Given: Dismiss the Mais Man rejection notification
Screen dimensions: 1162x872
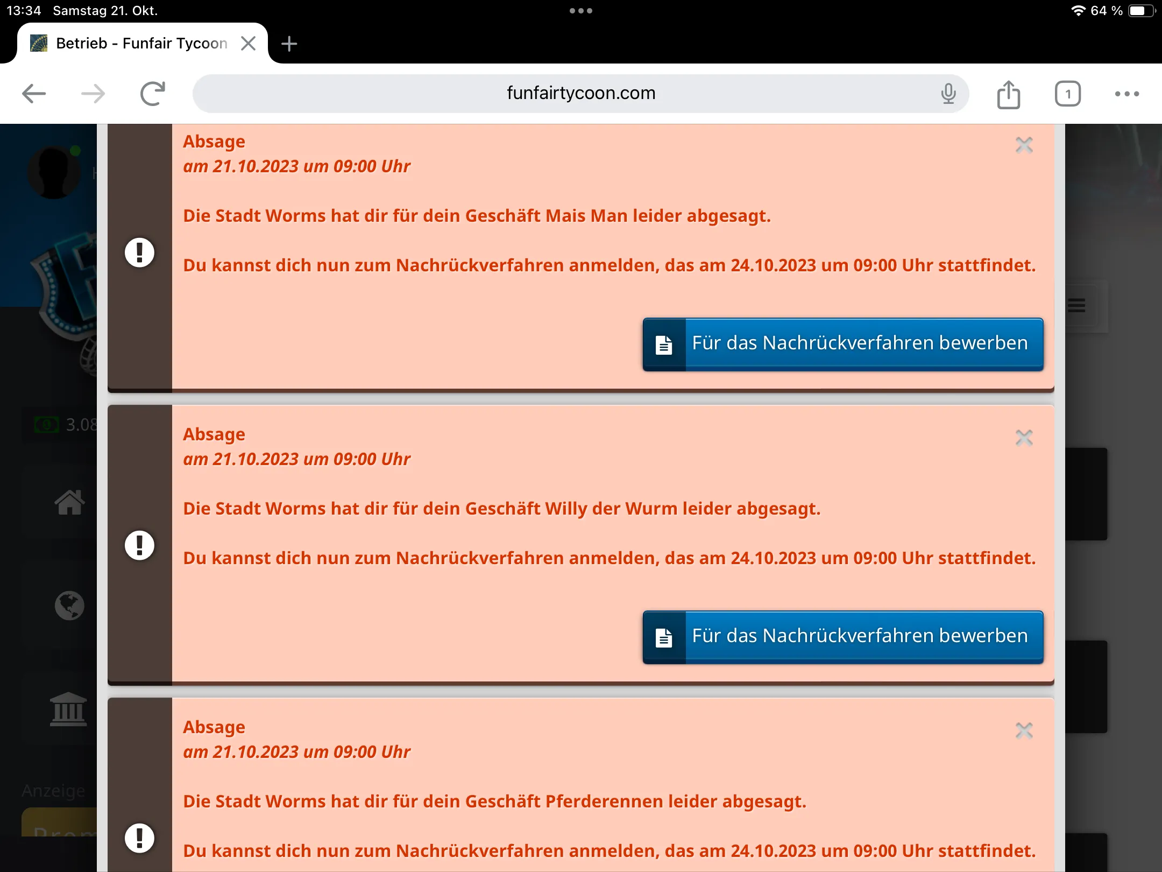Looking at the screenshot, I should 1024,145.
